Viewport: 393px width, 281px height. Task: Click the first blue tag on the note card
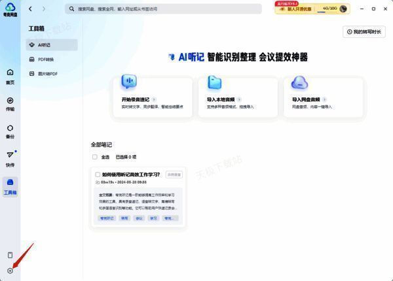tap(107, 218)
